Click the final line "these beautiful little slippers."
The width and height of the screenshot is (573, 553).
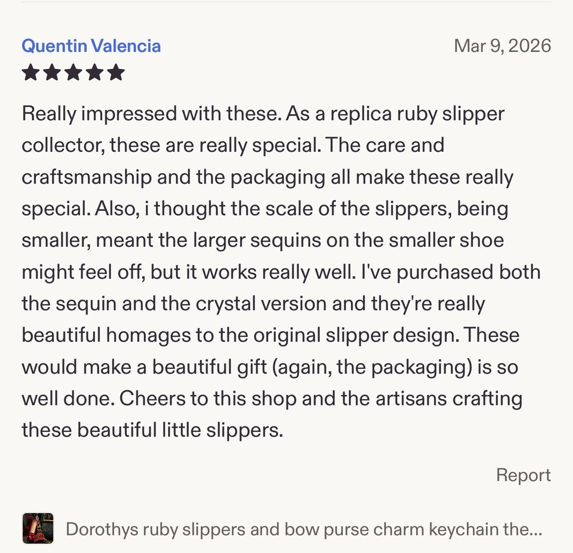coord(152,430)
